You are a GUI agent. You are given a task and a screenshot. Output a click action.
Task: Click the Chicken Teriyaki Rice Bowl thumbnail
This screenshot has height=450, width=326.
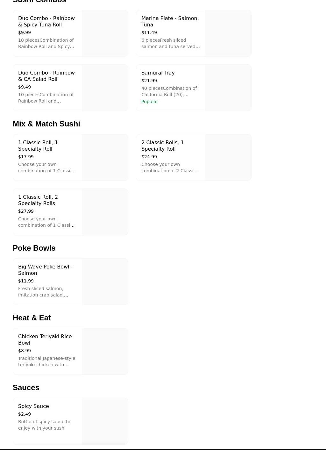(105, 351)
